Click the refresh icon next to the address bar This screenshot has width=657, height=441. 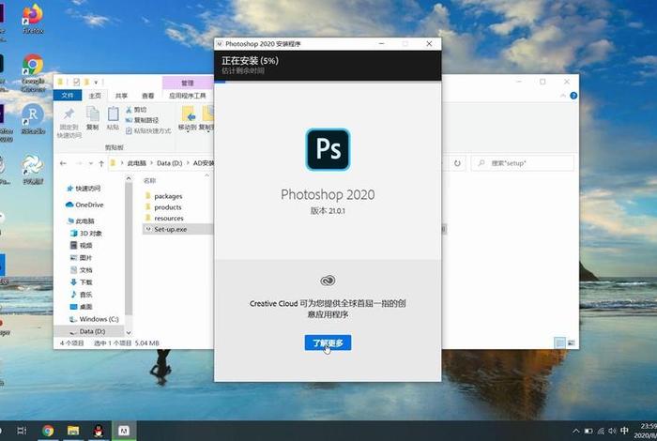(457, 163)
